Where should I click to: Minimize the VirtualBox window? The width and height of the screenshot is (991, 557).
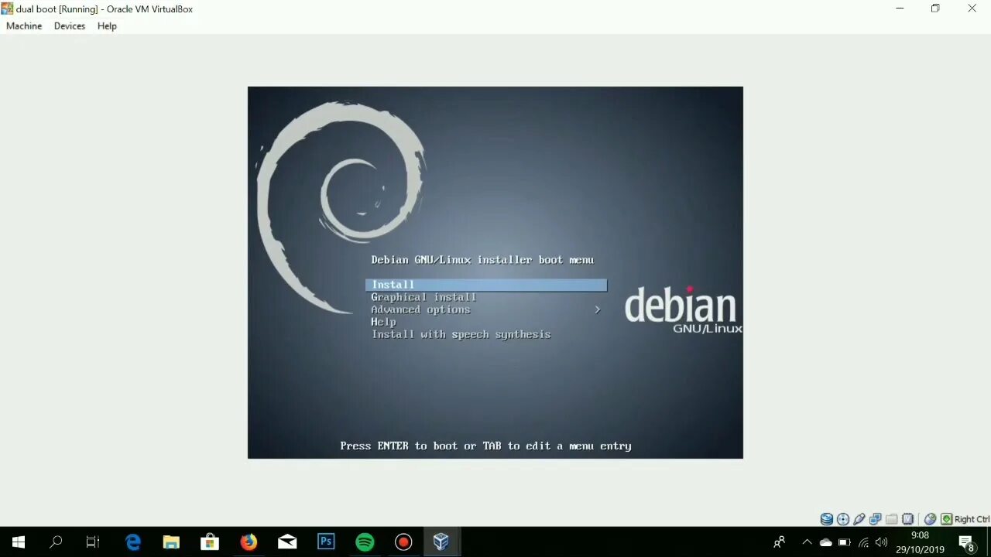click(900, 9)
